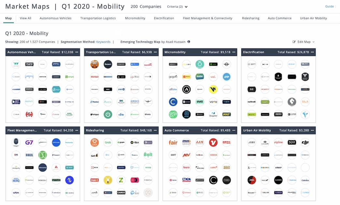Viewport: 340px width, 205px height.
Task: Open the zipline company logo
Action: click(278, 143)
